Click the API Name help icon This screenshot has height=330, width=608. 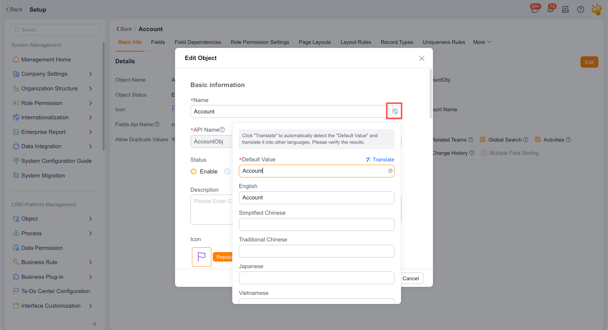(222, 130)
